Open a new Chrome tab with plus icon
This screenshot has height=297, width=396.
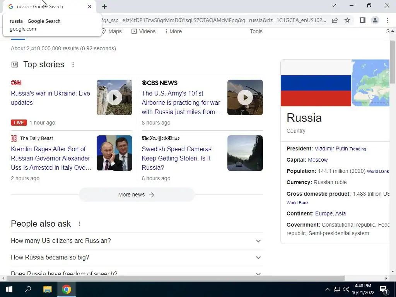(104, 7)
